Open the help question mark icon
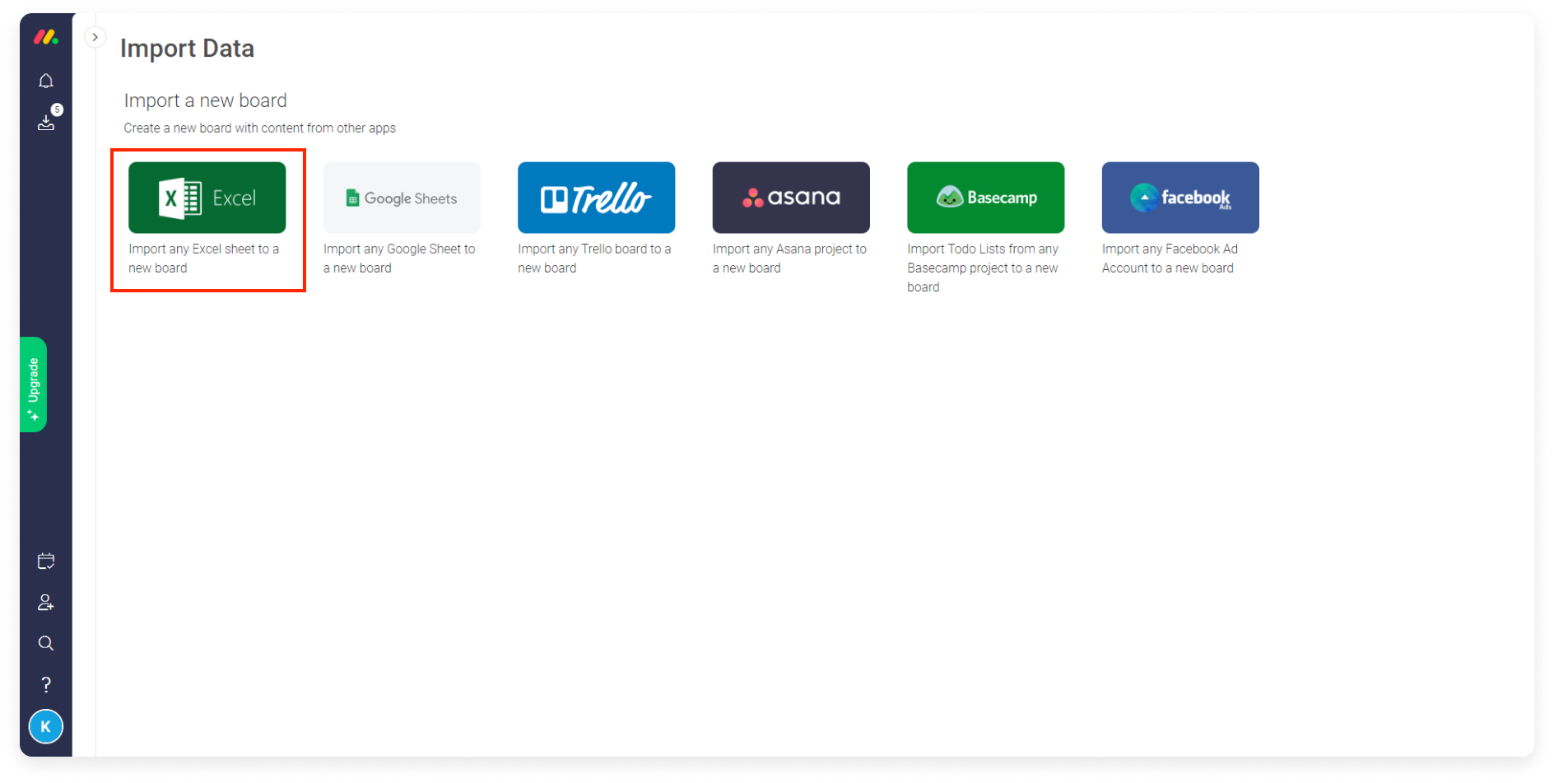 [46, 685]
